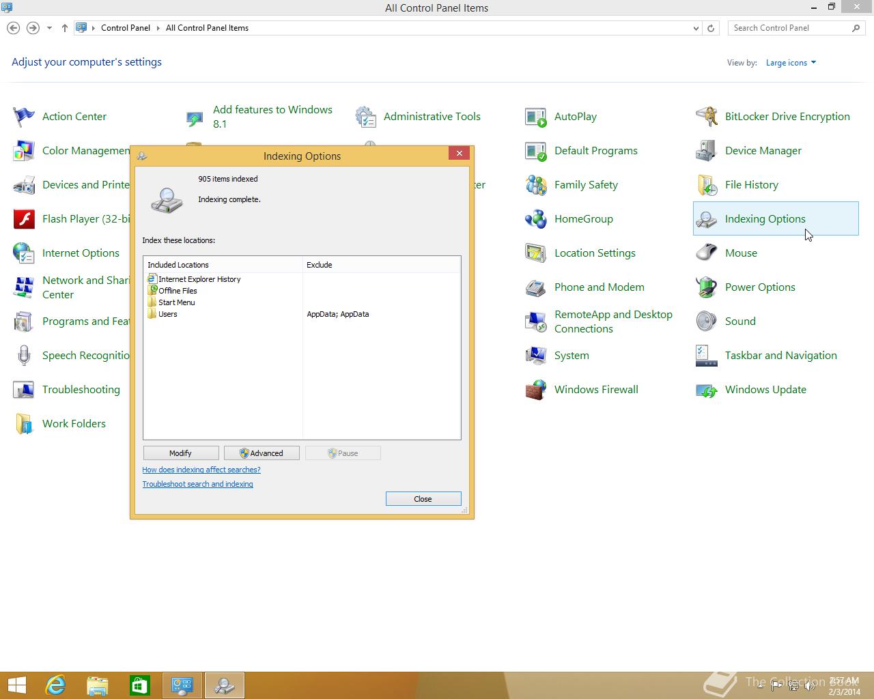
Task: Click the Close button in Indexing Options
Action: 423,499
